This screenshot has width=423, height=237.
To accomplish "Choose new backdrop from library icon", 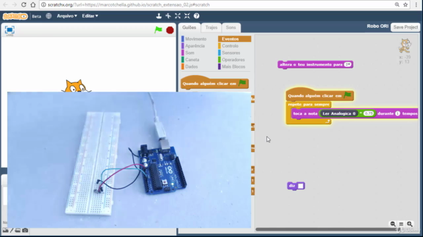I will [x=5, y=230].
